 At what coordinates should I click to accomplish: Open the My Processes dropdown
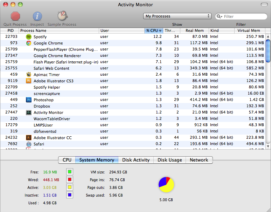[x=177, y=16]
